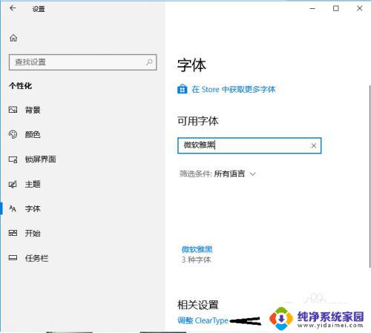371x333 pixels.
Task: Open 背景 settings page
Action: click(33, 110)
